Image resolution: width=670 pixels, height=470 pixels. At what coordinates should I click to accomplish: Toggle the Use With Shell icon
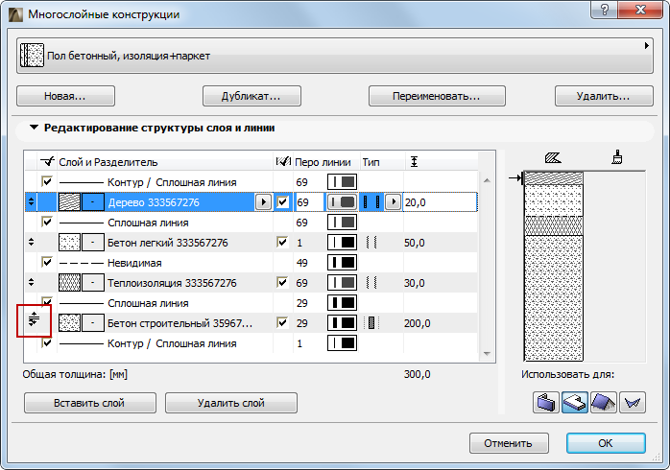pos(633,403)
